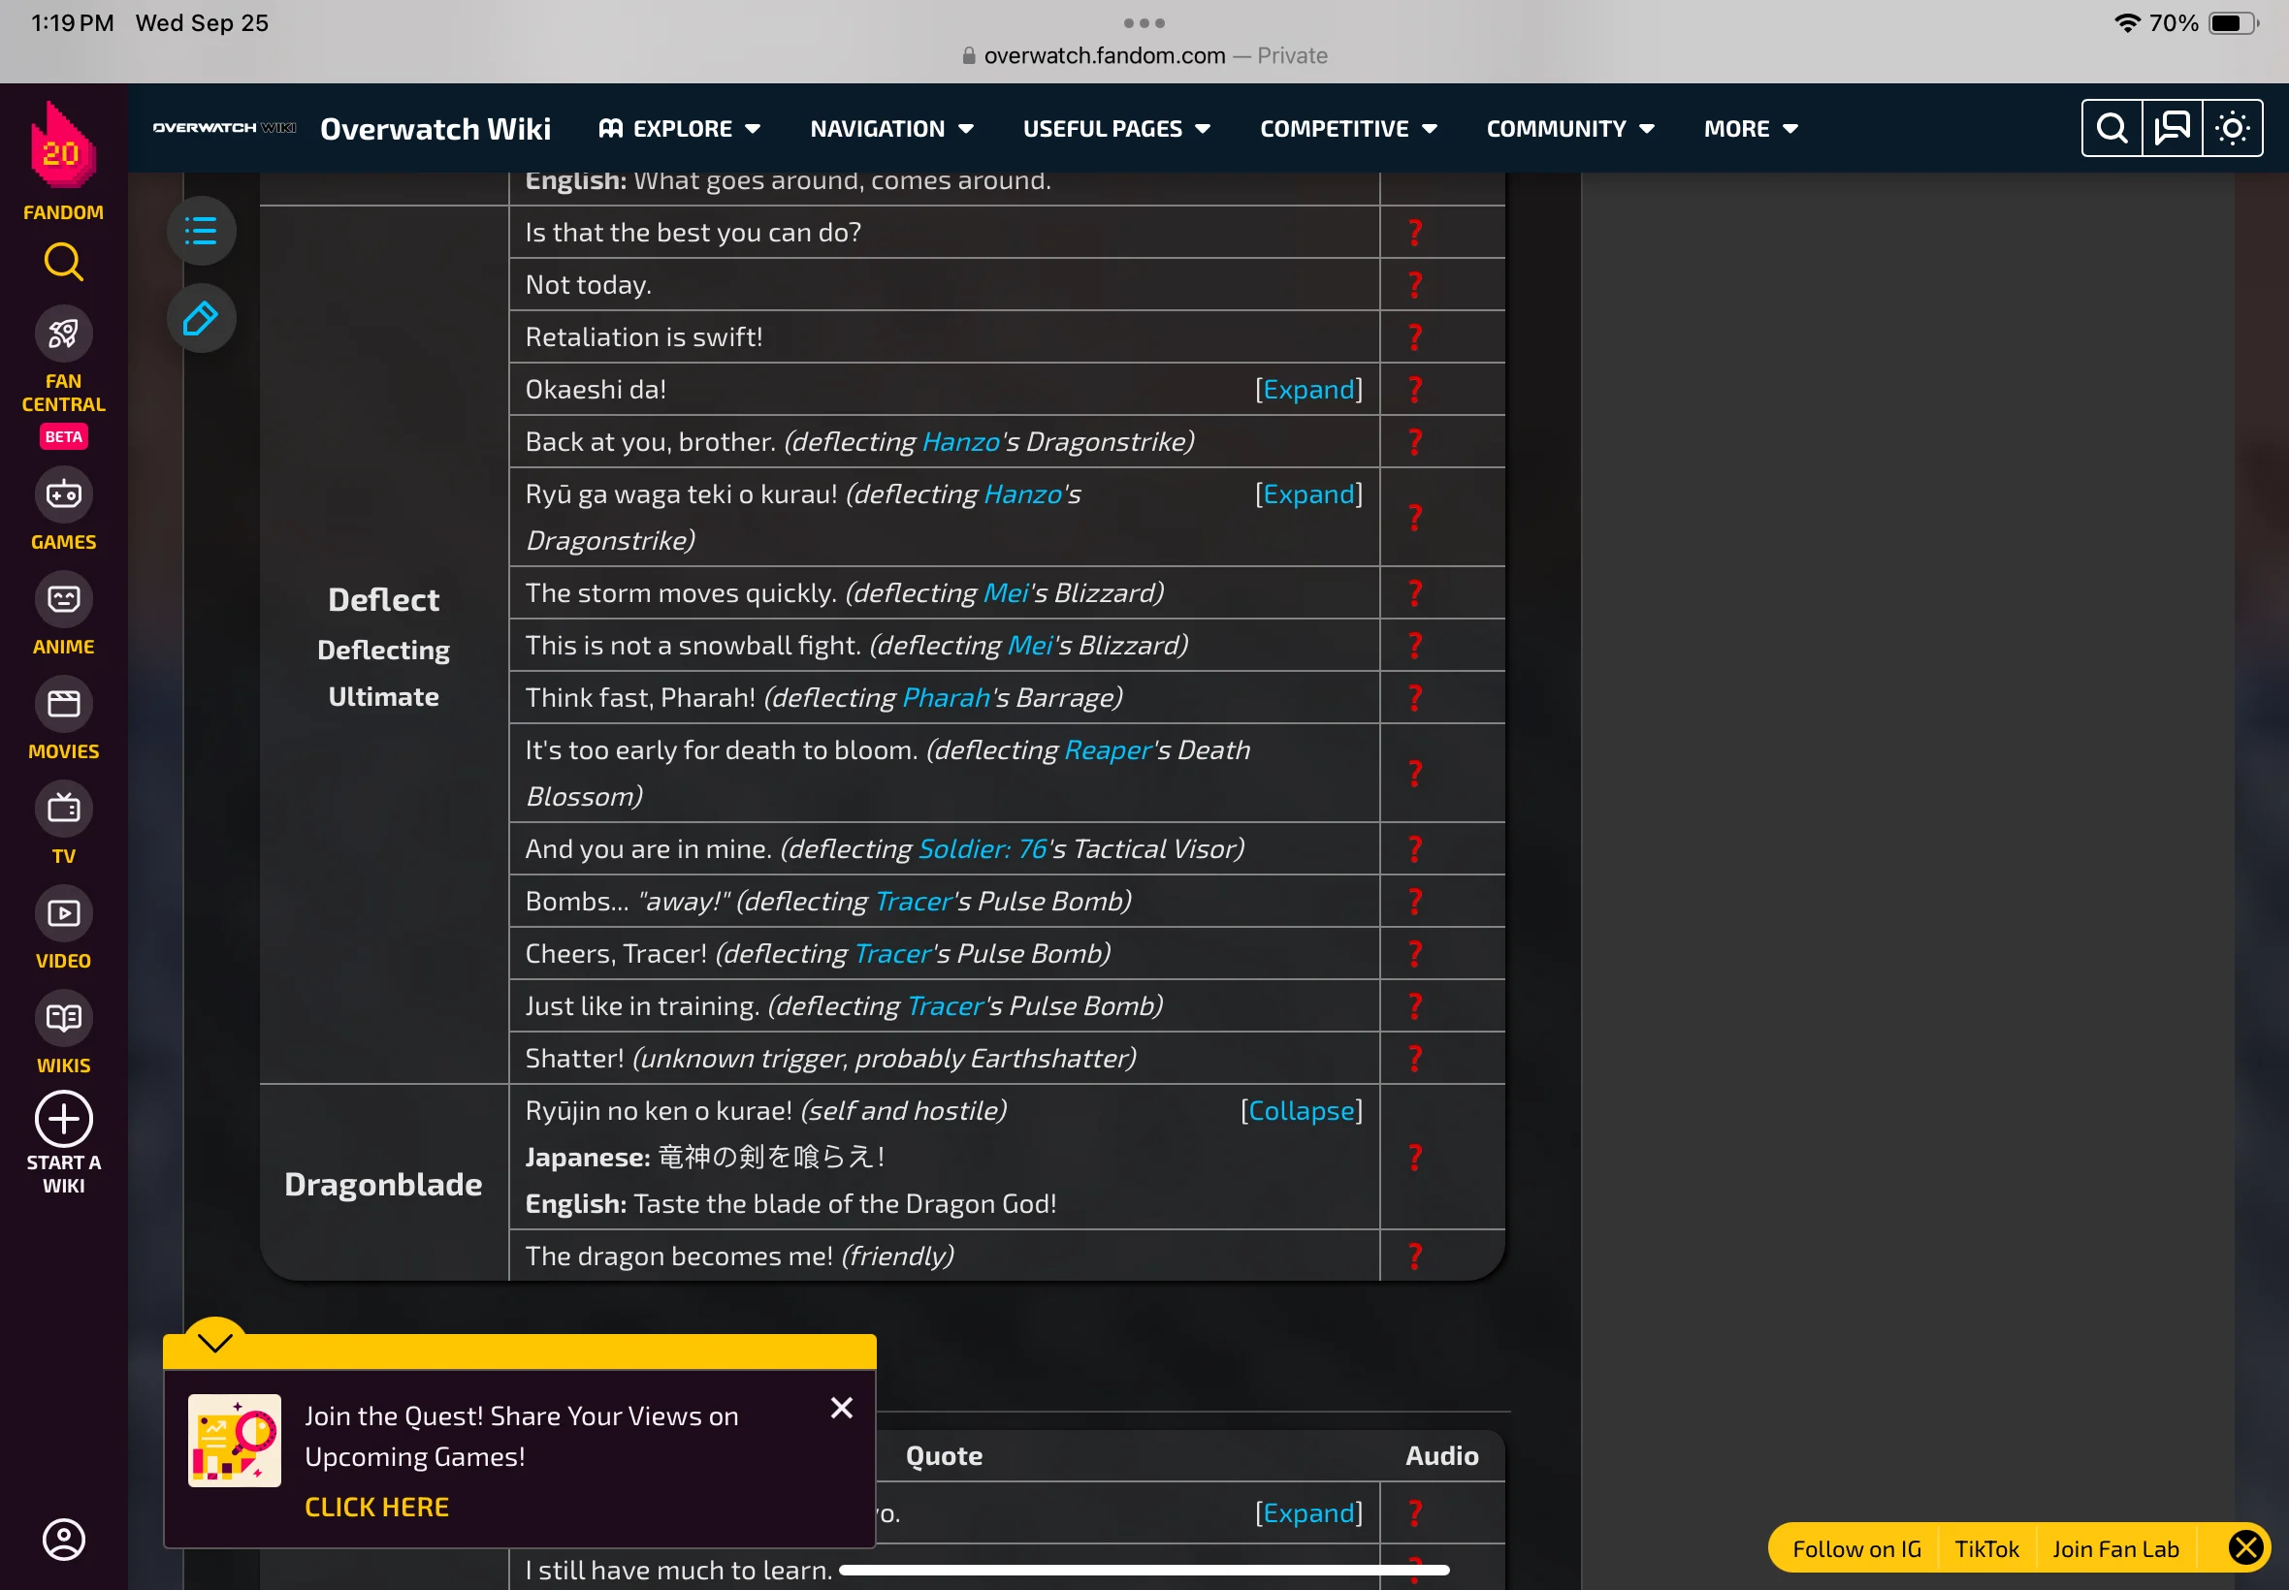Search the Overwatch Wiki

[2112, 129]
